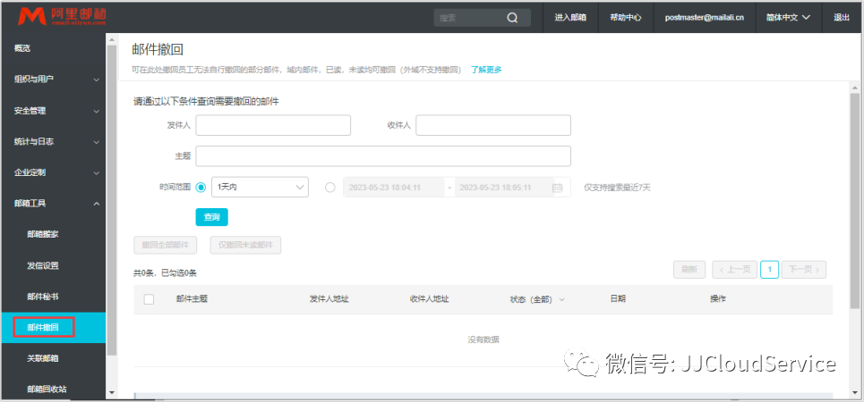Click the 收件人 input field
Viewport: 864px width, 402px height.
(x=493, y=125)
